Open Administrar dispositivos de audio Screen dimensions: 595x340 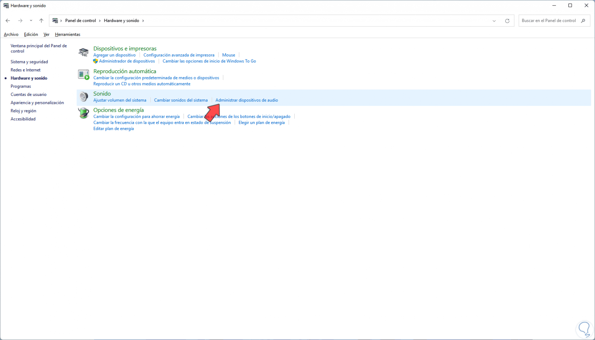247,100
